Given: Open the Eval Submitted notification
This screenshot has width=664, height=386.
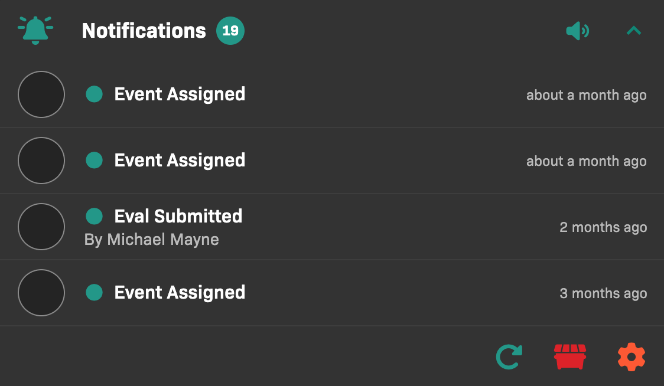Looking at the screenshot, I should (178, 217).
